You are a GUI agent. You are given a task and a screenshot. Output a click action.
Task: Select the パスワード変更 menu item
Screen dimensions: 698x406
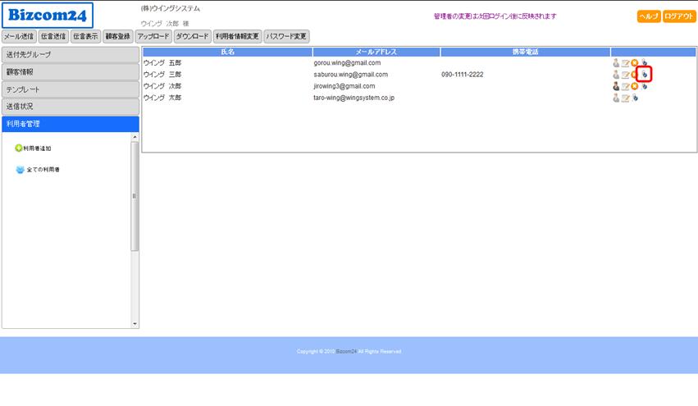click(286, 36)
